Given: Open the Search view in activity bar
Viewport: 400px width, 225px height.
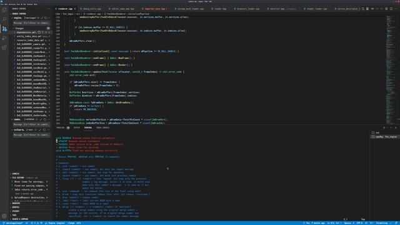Looking at the screenshot, I should [4, 19].
